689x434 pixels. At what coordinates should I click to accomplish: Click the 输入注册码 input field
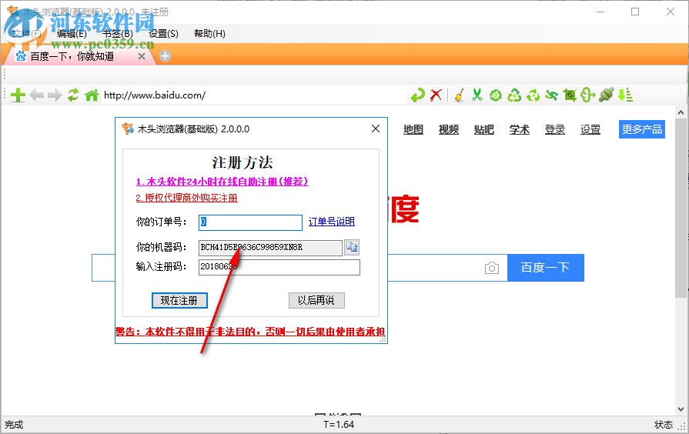[x=279, y=267]
